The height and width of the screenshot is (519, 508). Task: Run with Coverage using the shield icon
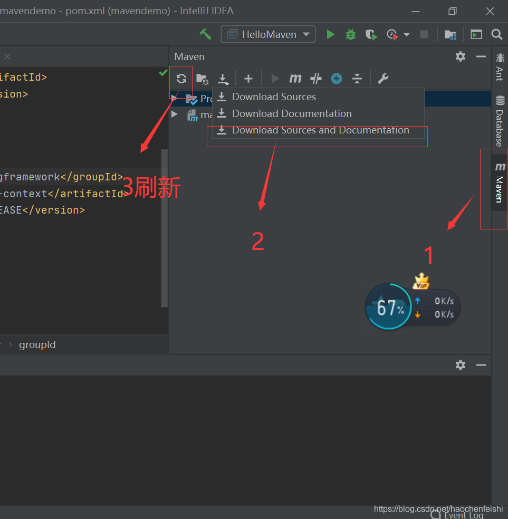[x=371, y=34]
